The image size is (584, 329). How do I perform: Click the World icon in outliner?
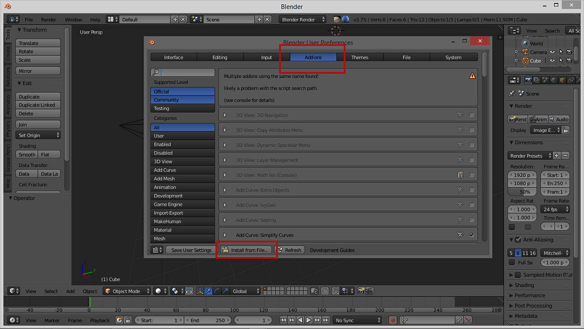pos(525,44)
